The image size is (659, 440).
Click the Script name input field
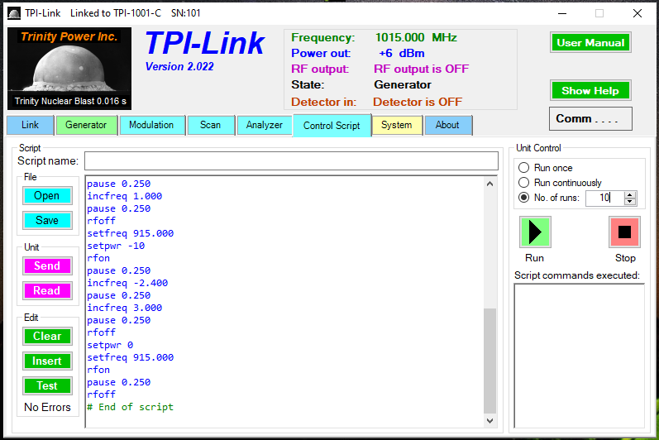[x=291, y=161]
